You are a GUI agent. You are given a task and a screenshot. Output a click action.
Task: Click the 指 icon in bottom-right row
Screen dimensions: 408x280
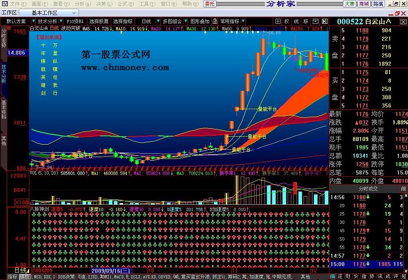point(364,277)
